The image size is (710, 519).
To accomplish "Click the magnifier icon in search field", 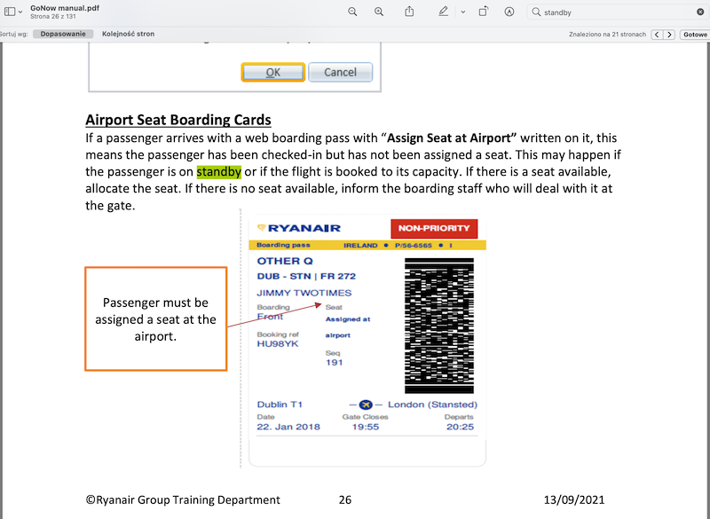I will pyautogui.click(x=536, y=12).
